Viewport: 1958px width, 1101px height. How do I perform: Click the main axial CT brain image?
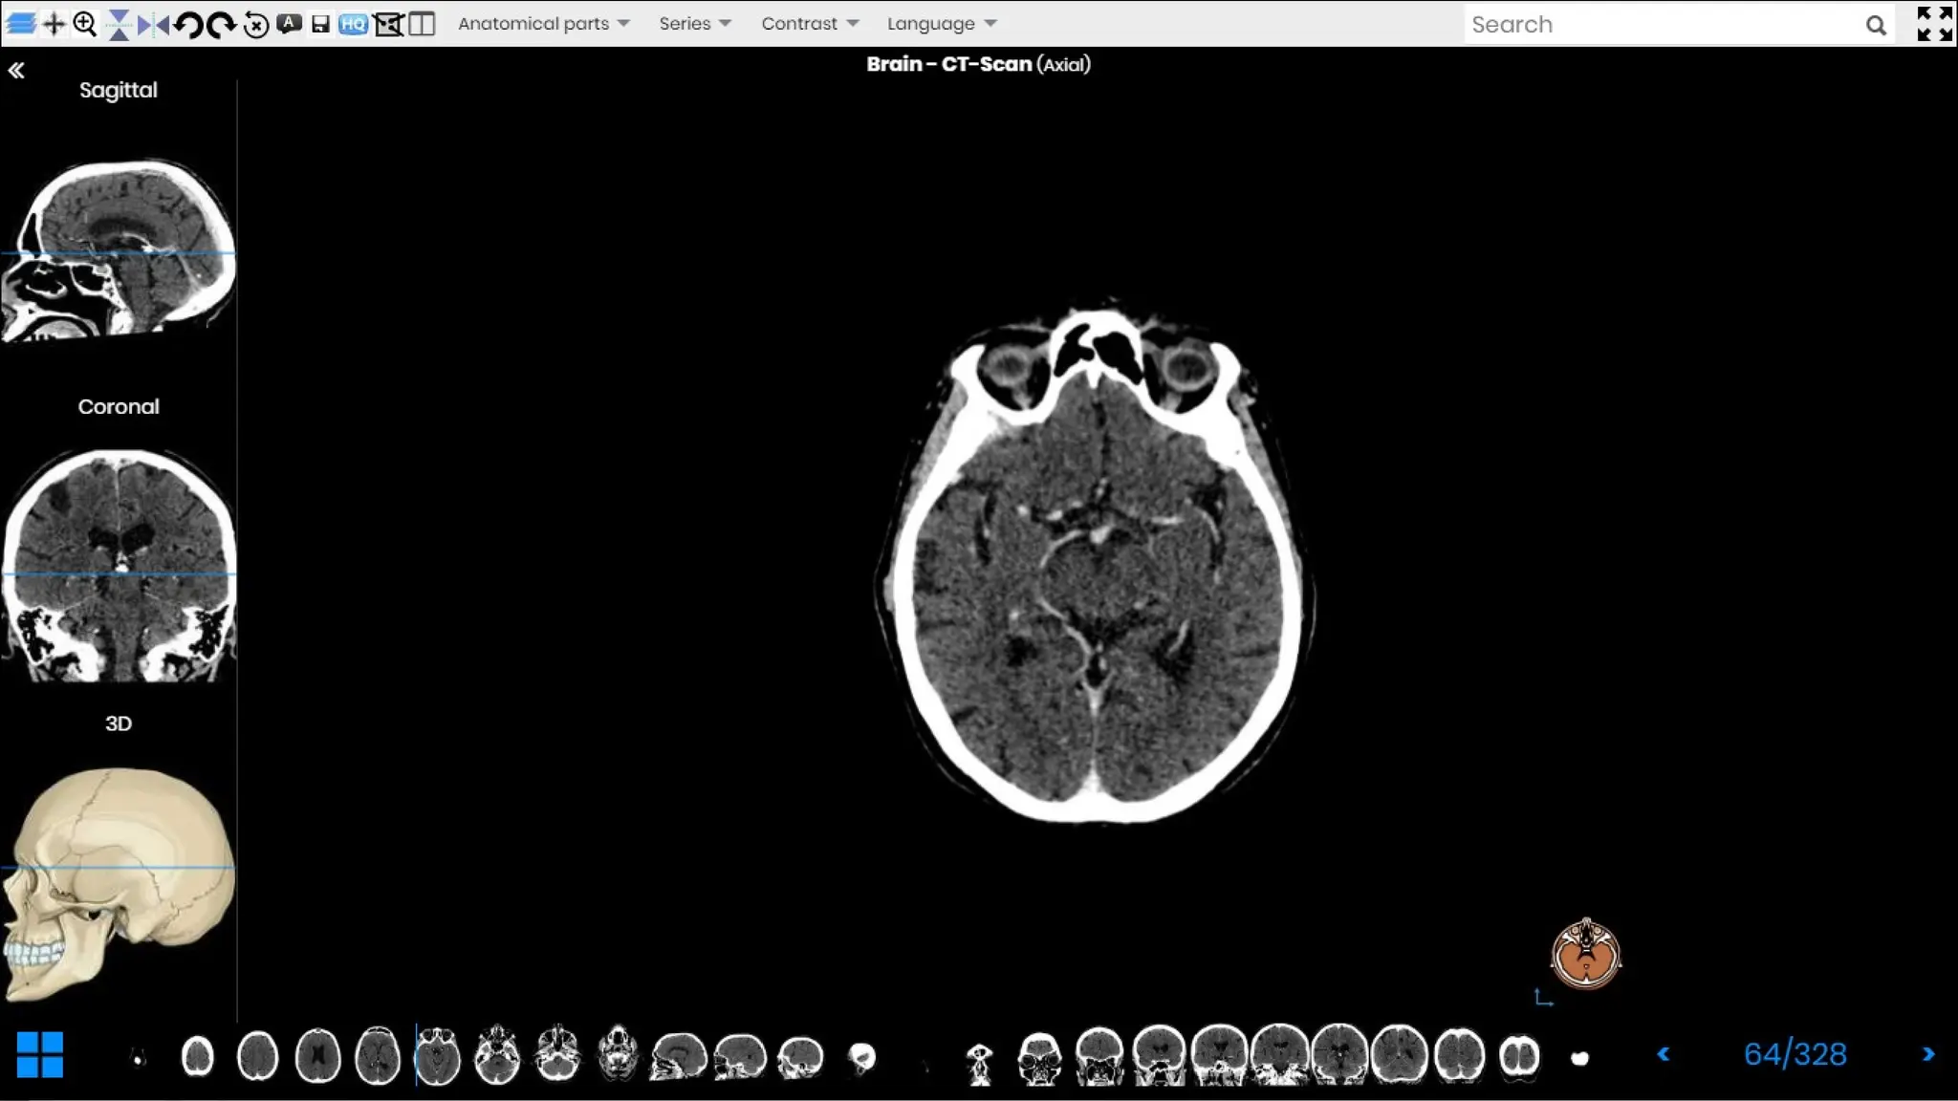coord(1096,561)
